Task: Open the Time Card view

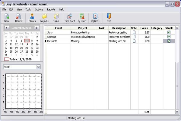Action: coord(70,16)
